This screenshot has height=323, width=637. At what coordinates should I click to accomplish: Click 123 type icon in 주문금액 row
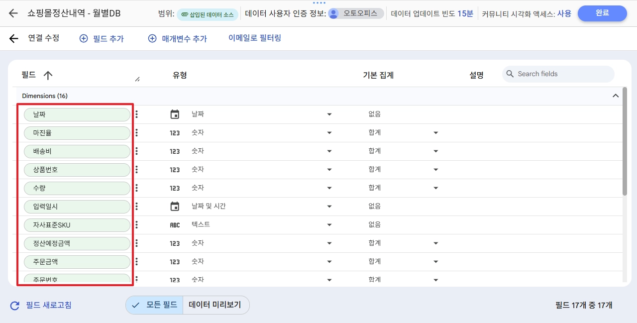click(x=175, y=262)
